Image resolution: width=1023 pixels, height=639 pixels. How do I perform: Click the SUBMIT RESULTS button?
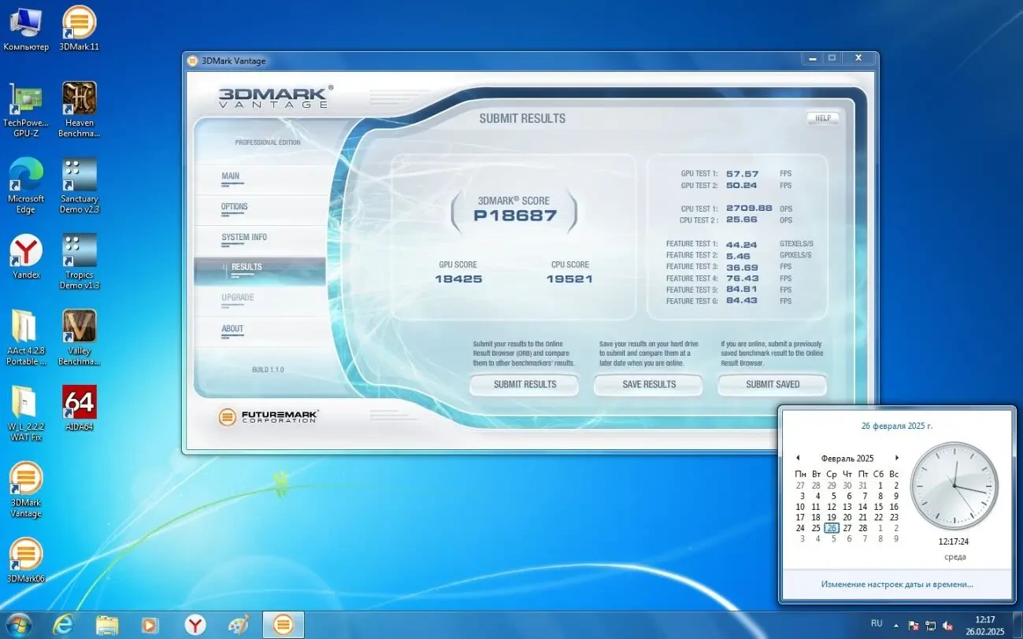[x=524, y=384]
